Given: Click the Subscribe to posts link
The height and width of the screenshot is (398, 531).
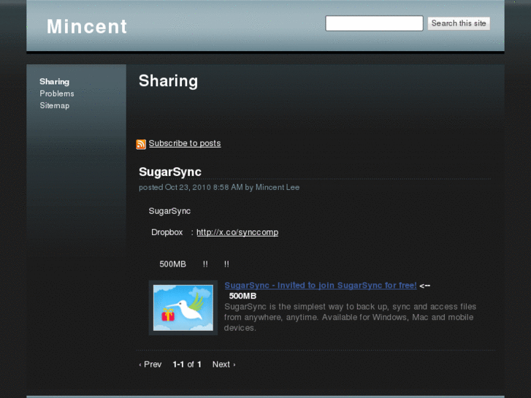Looking at the screenshot, I should (185, 143).
